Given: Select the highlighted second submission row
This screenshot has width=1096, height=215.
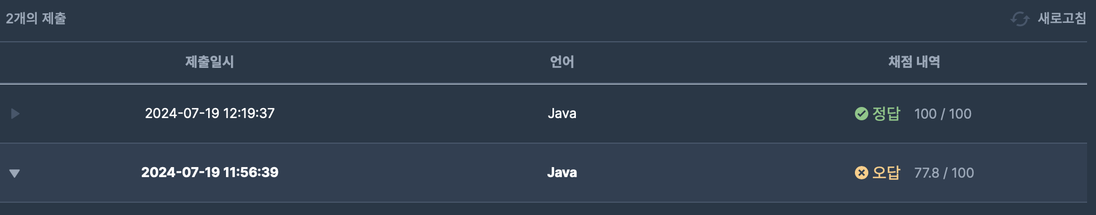Looking at the screenshot, I should click(x=544, y=173).
